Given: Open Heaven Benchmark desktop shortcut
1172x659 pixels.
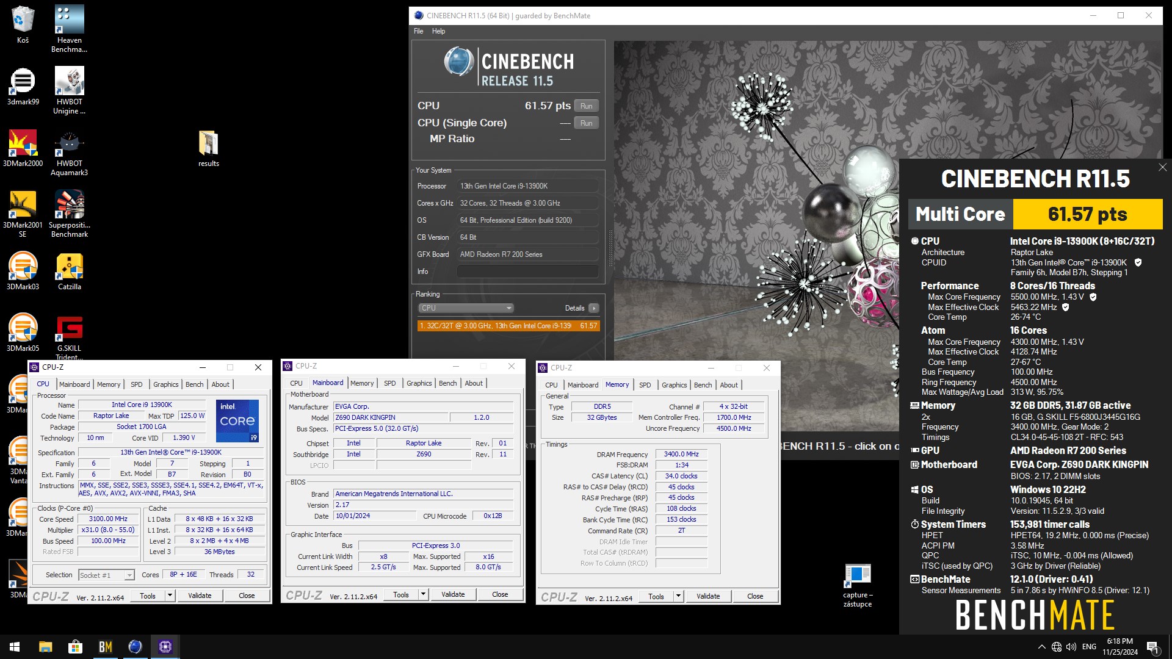Looking at the screenshot, I should (69, 29).
